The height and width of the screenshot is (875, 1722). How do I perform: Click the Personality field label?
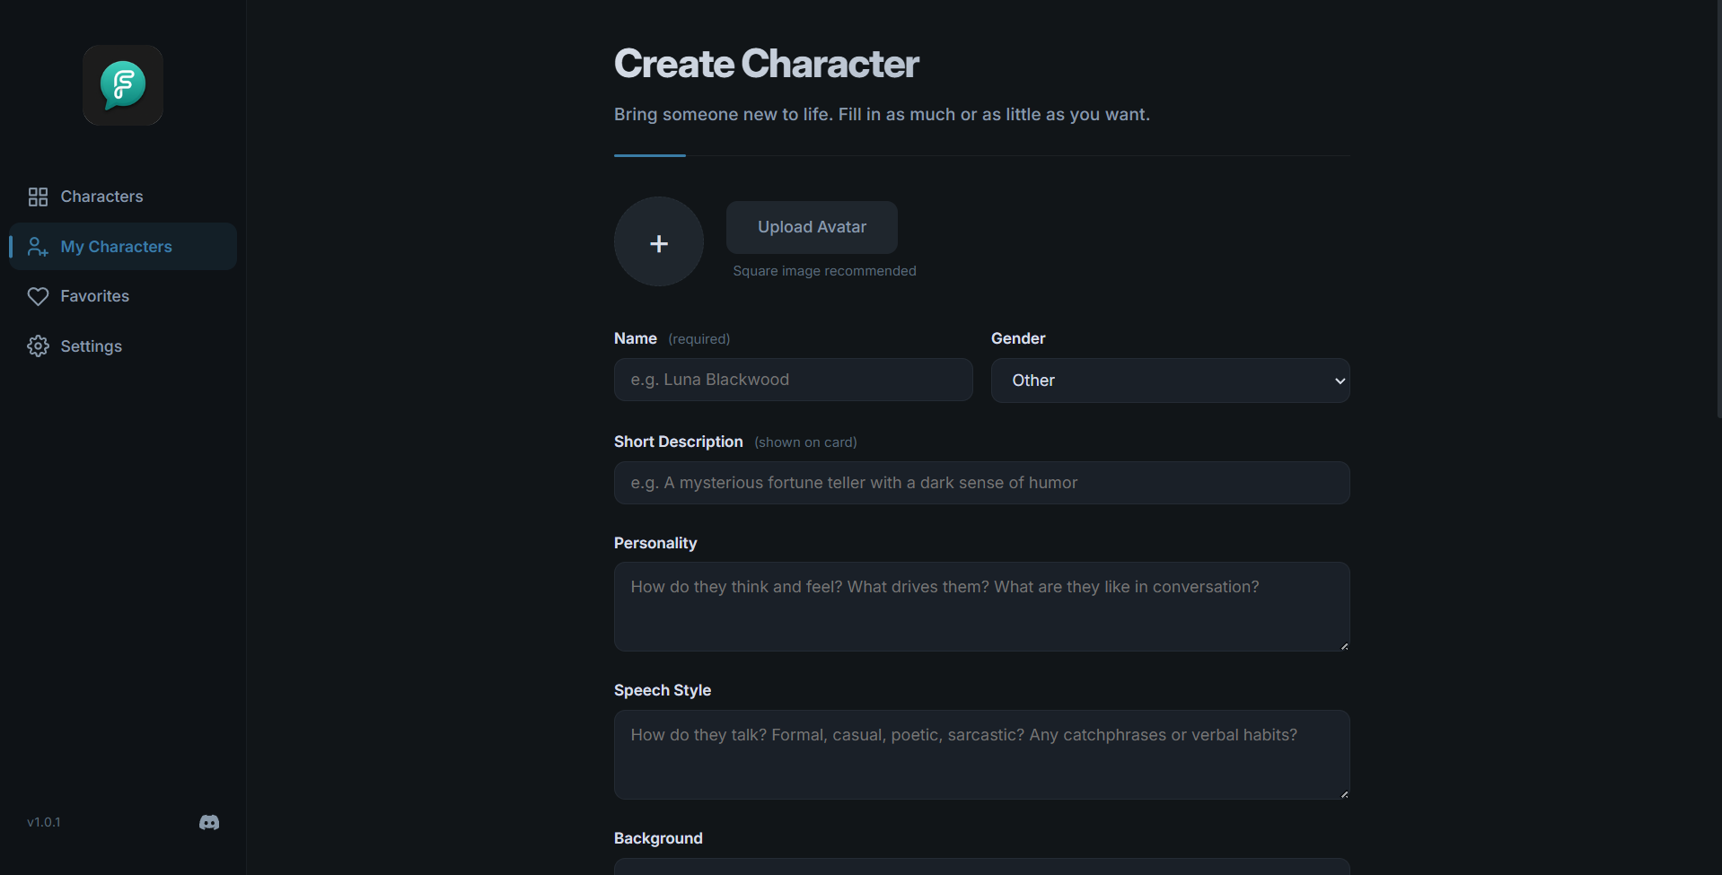point(655,543)
